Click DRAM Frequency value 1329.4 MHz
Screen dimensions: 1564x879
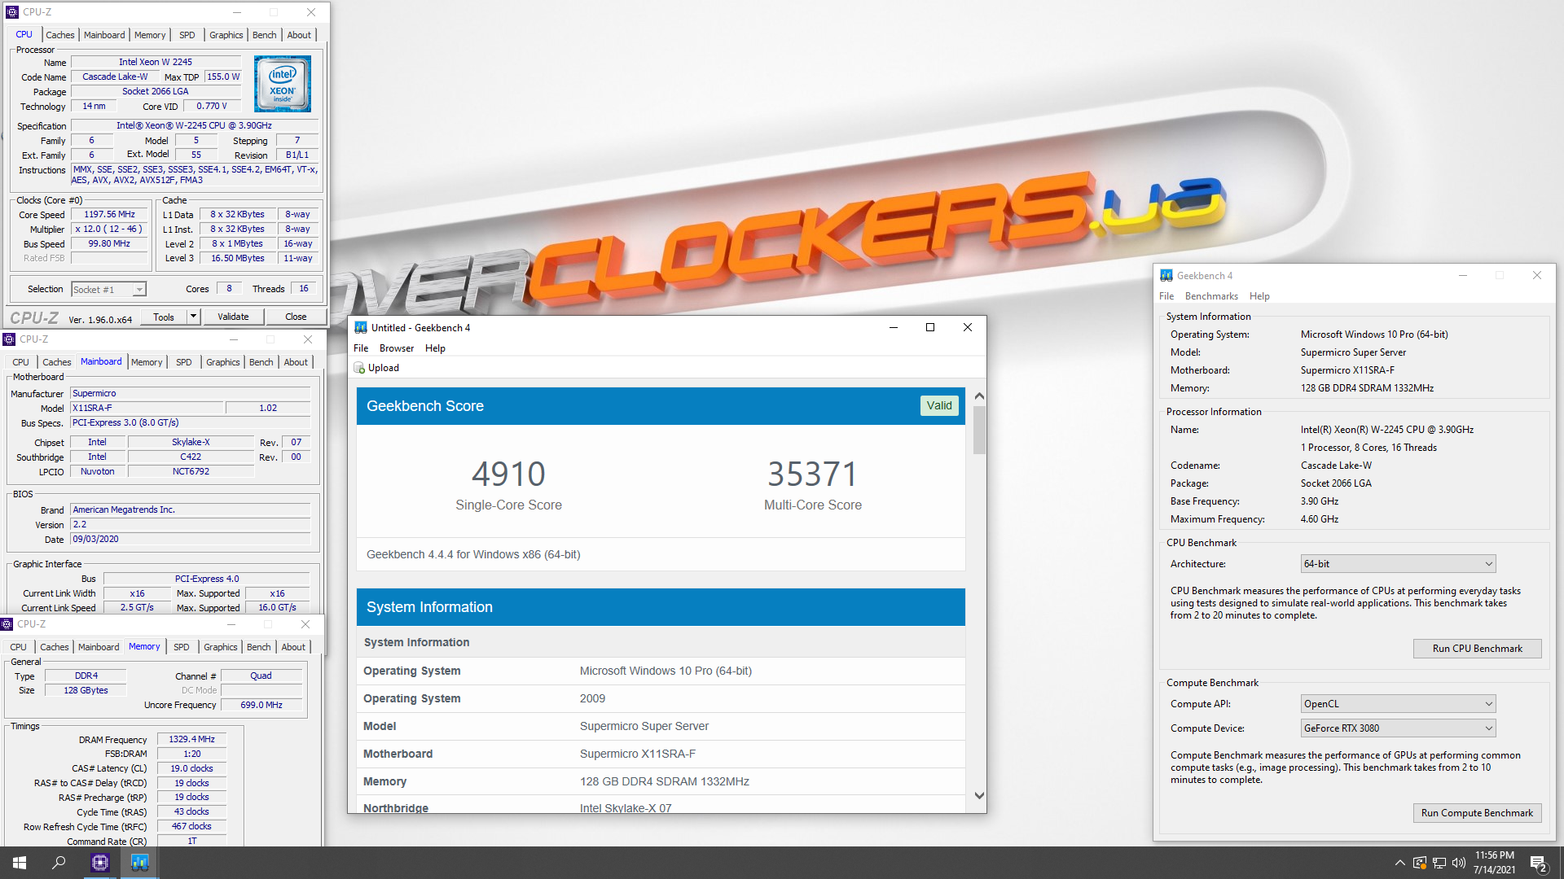191,740
